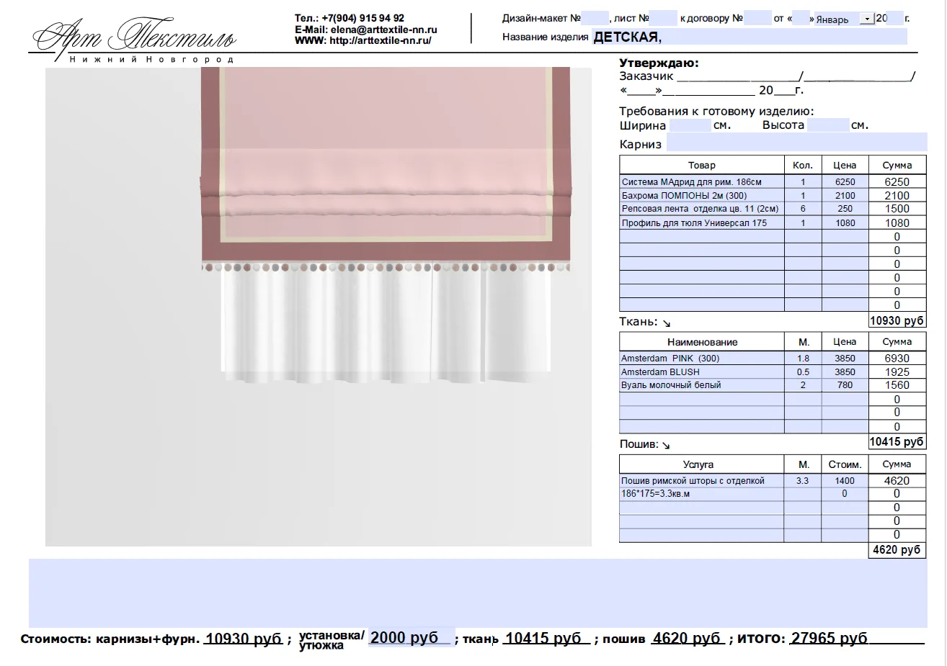Click cost value 1400 in Стоим. column
The width and height of the screenshot is (947, 666).
click(x=845, y=481)
